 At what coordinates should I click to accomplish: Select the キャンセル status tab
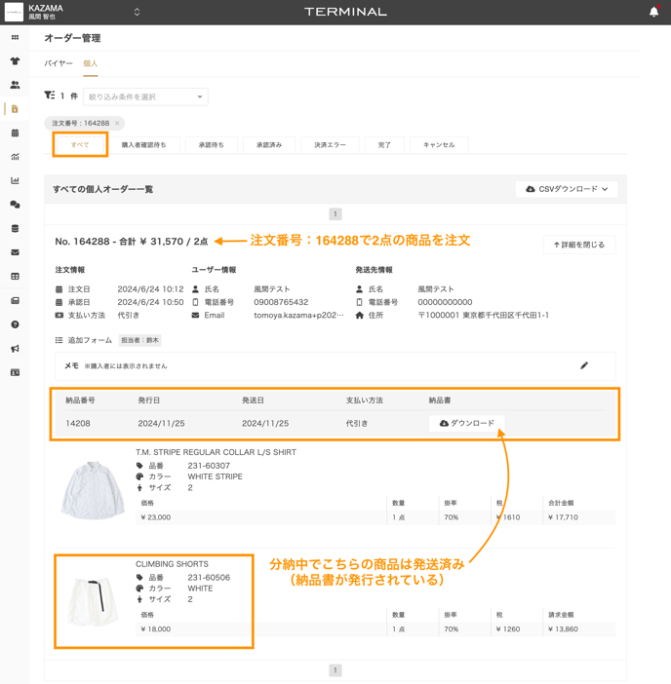tap(439, 145)
